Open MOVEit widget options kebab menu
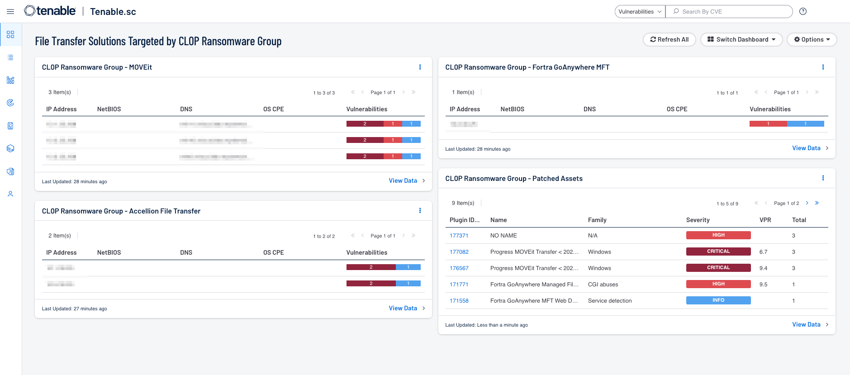850x375 pixels. click(x=420, y=67)
